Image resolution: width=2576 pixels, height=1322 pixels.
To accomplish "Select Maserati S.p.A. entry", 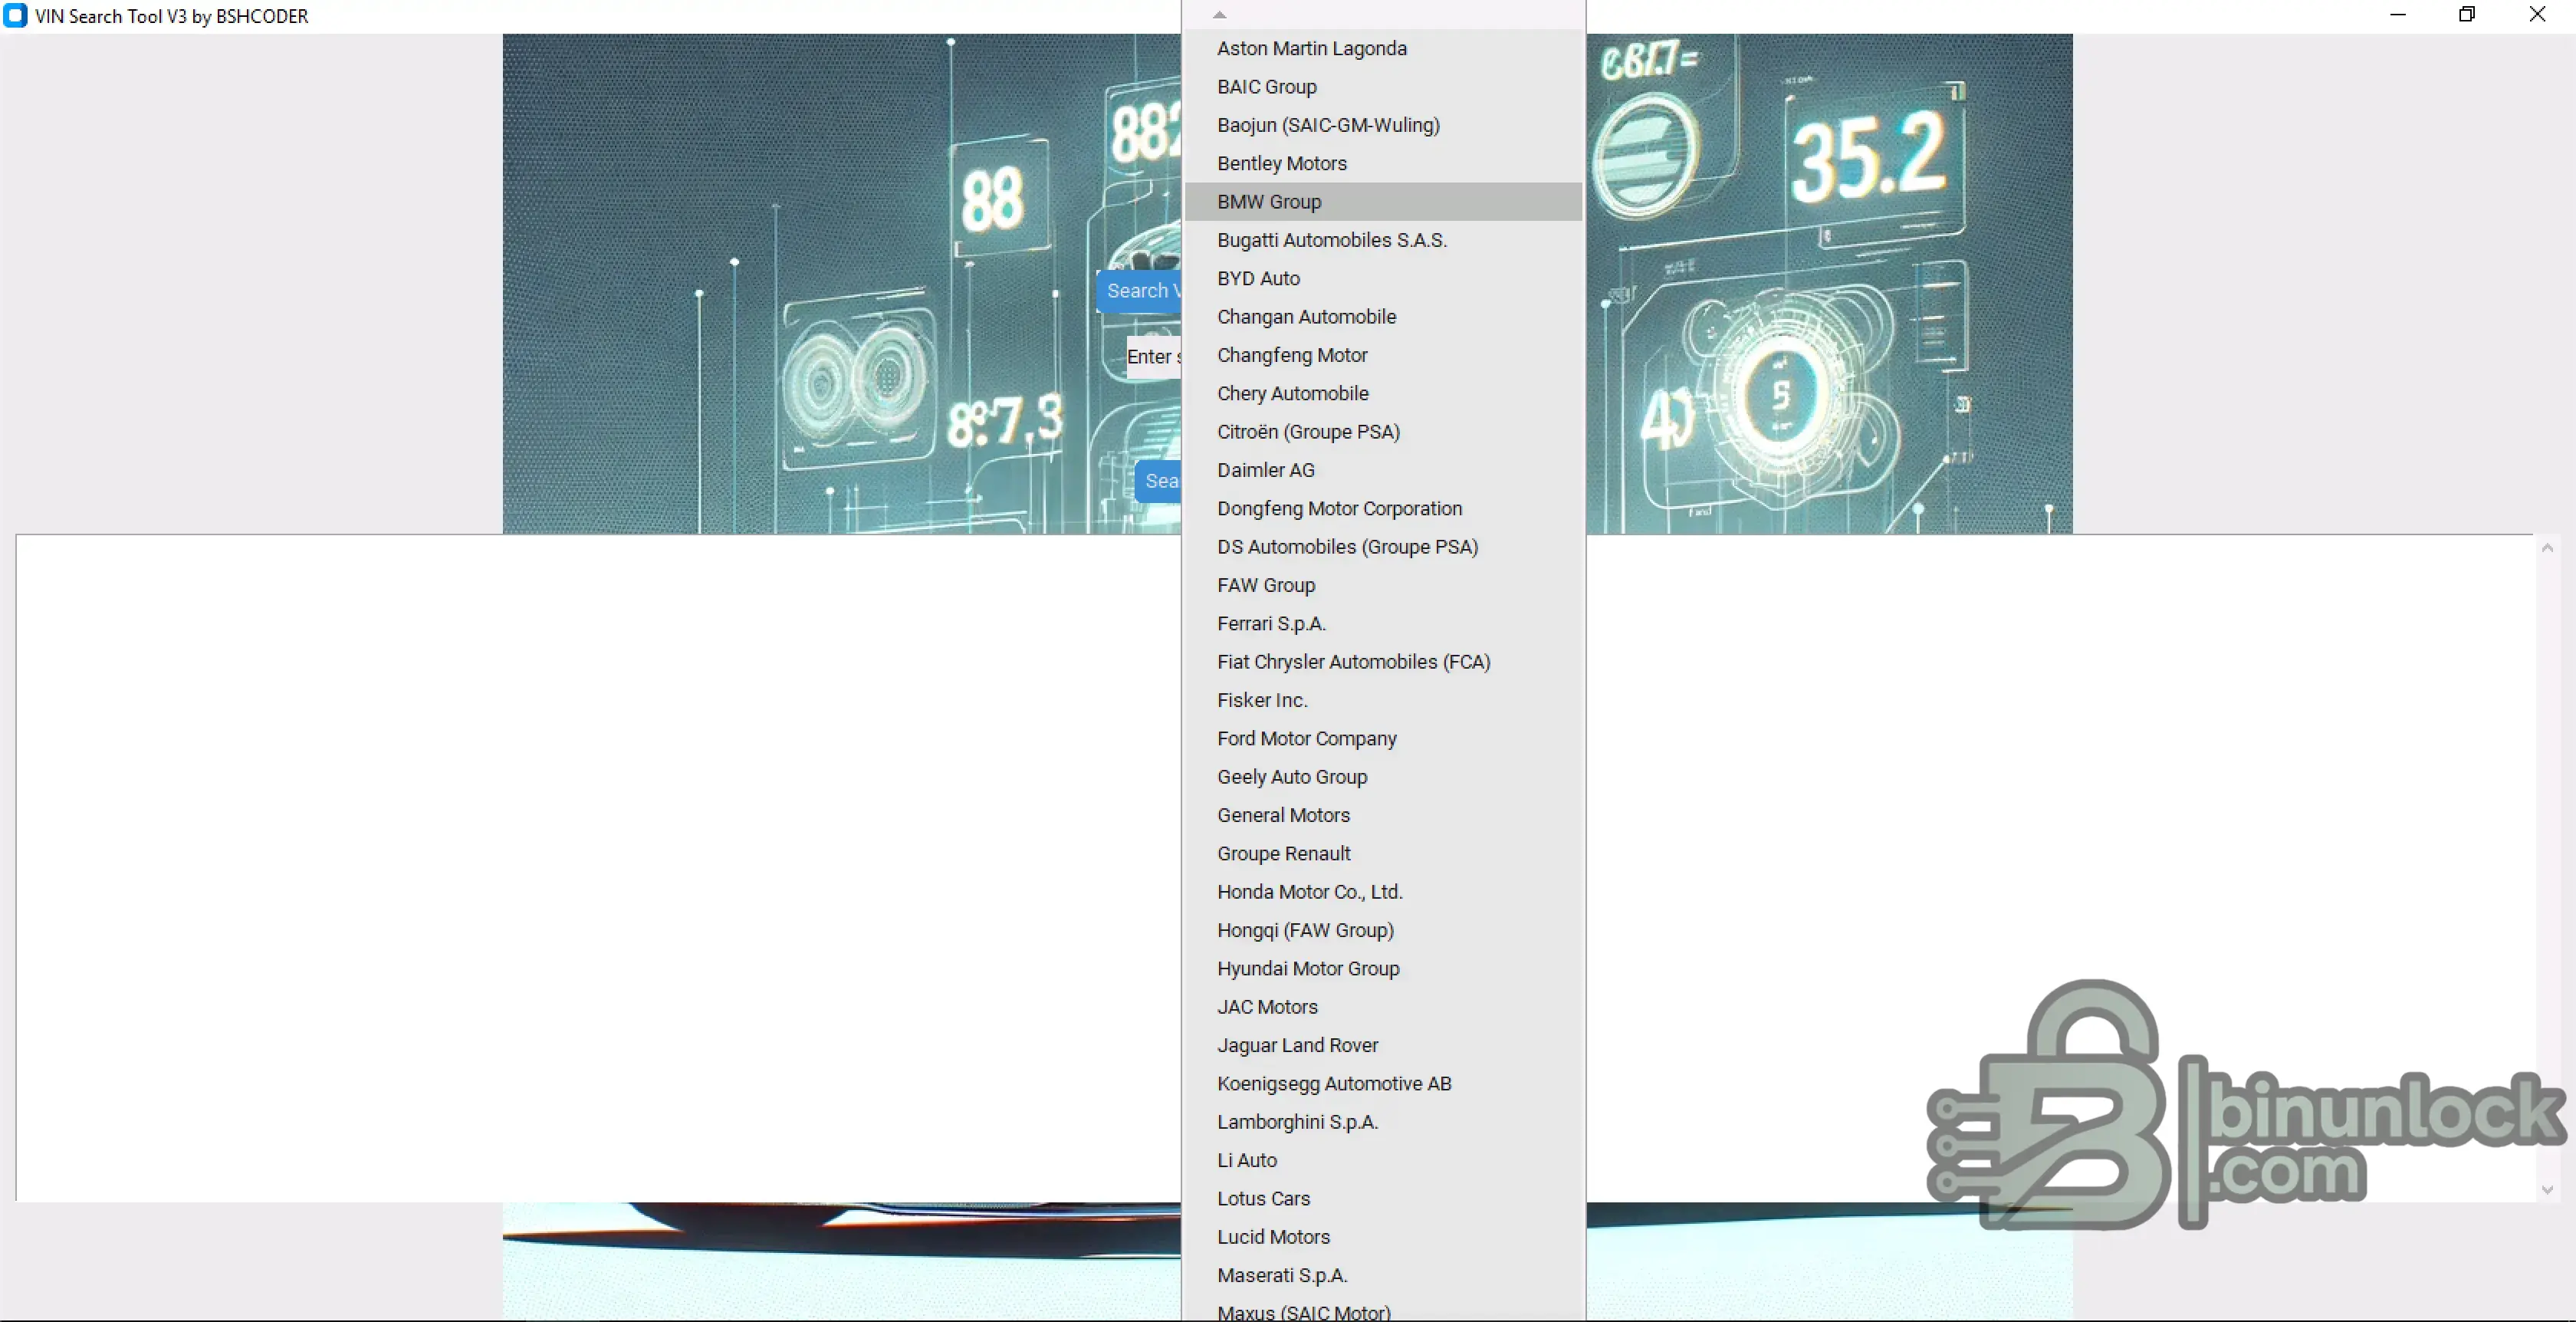I will (x=1383, y=1275).
